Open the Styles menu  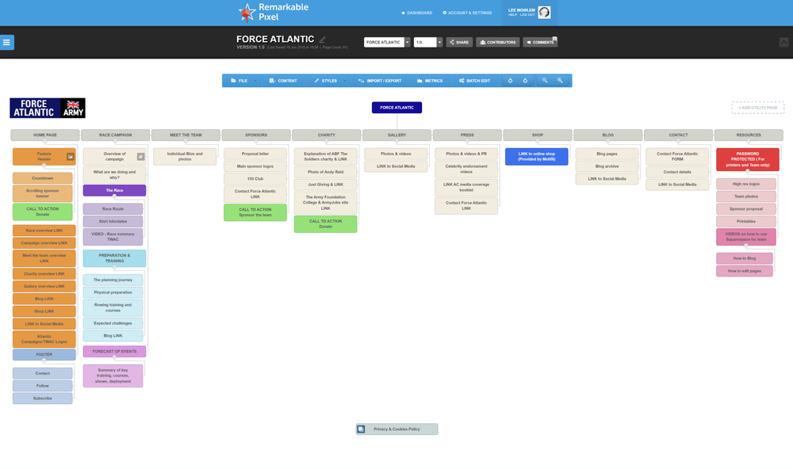tap(326, 81)
